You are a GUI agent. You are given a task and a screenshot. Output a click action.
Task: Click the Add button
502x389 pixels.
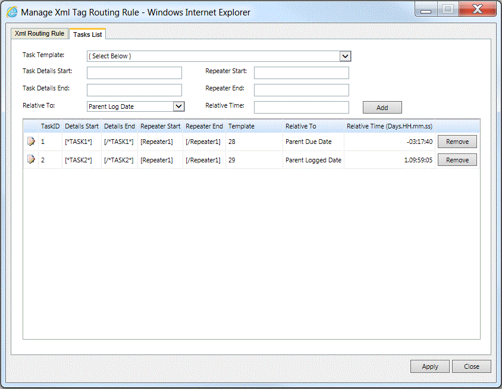click(382, 107)
